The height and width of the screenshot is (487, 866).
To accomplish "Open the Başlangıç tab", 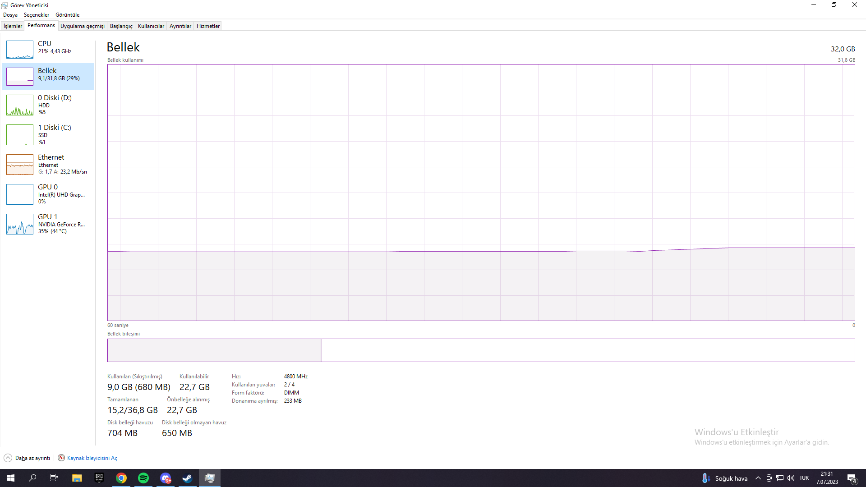I will (x=121, y=26).
